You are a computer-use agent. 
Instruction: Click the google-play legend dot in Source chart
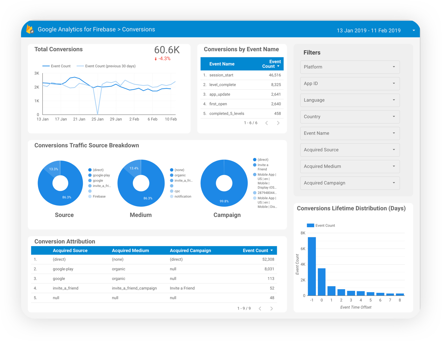90,175
